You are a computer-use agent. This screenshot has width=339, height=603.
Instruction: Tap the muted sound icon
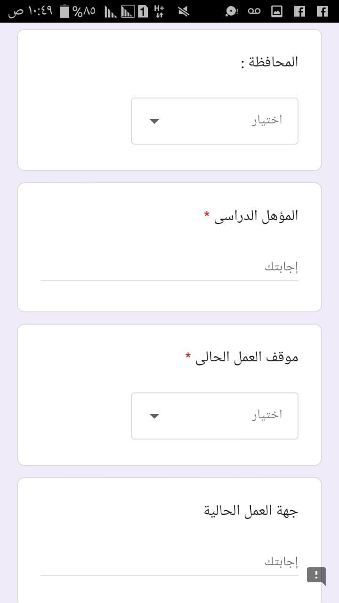pyautogui.click(x=183, y=11)
